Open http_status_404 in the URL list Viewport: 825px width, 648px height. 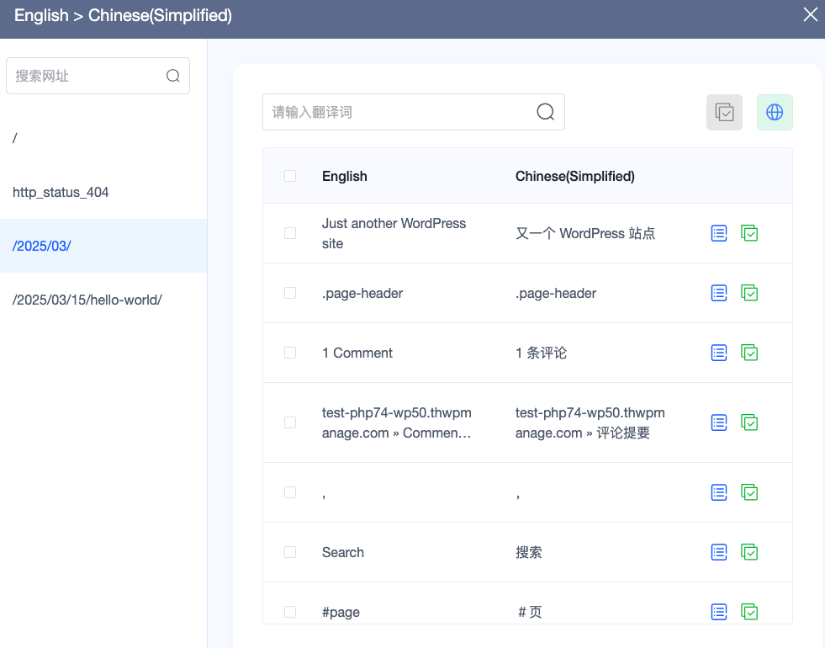point(61,192)
